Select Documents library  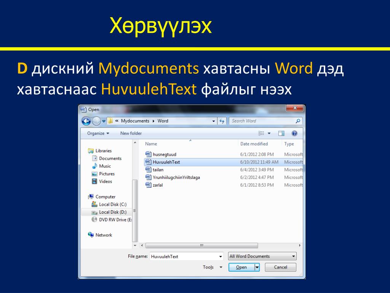pyautogui.click(x=110, y=158)
